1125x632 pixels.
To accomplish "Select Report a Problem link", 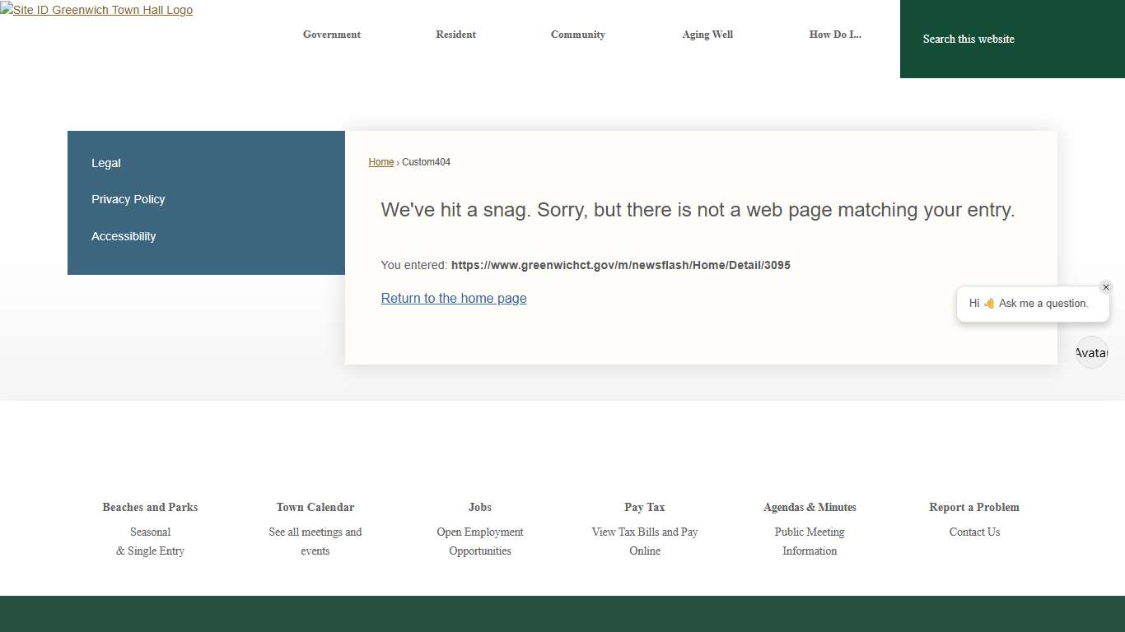I will click(973, 507).
